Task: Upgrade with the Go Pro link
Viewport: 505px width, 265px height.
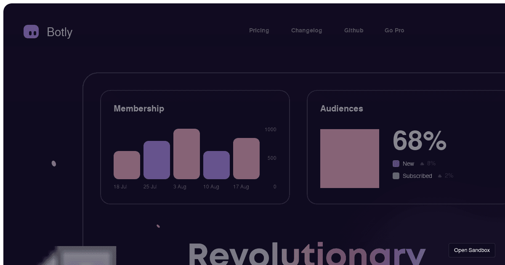Action: 394,30
